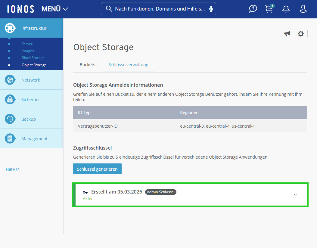The width and height of the screenshot is (317, 248).
Task: Check notifications via the bell icon
Action: pos(286,9)
